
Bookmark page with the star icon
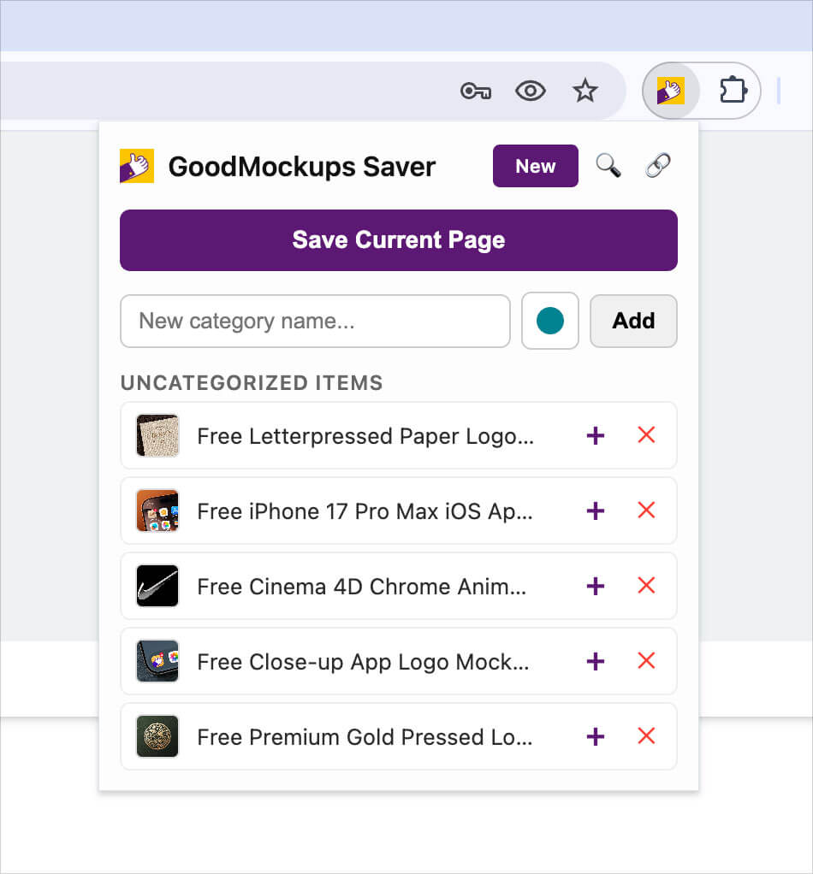pyautogui.click(x=585, y=91)
